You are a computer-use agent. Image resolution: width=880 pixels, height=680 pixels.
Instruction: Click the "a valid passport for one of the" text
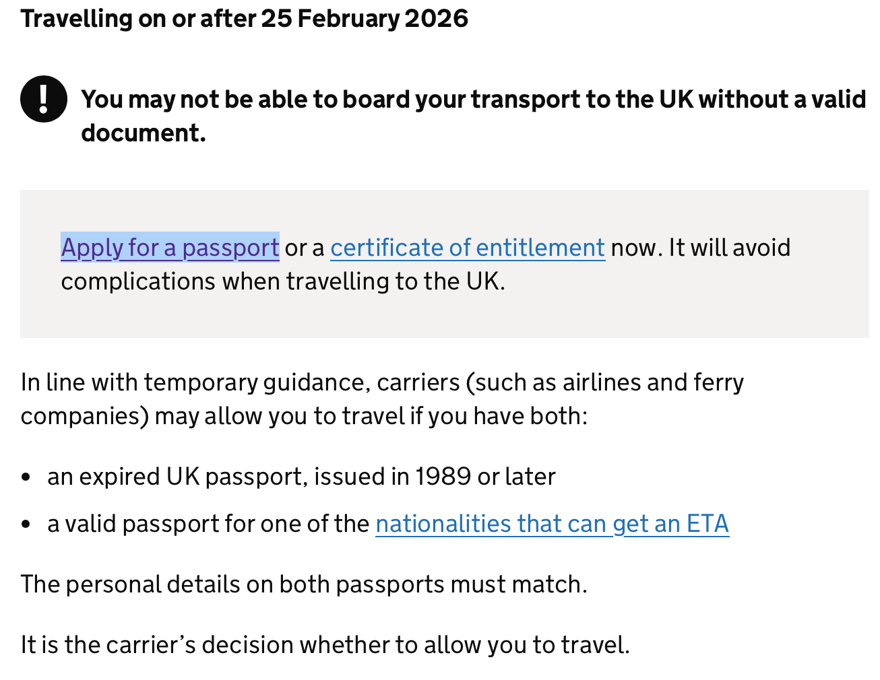[208, 524]
